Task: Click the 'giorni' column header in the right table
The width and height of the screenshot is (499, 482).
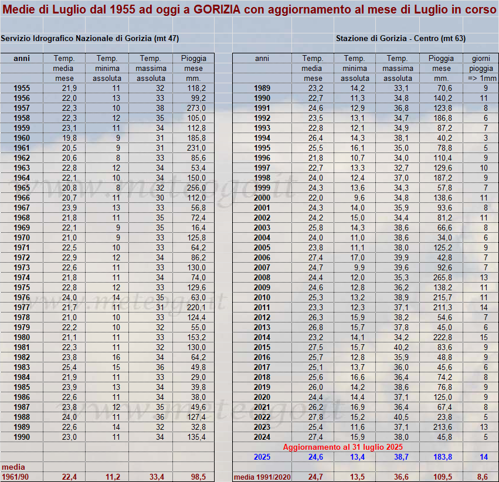Action: pyautogui.click(x=481, y=59)
